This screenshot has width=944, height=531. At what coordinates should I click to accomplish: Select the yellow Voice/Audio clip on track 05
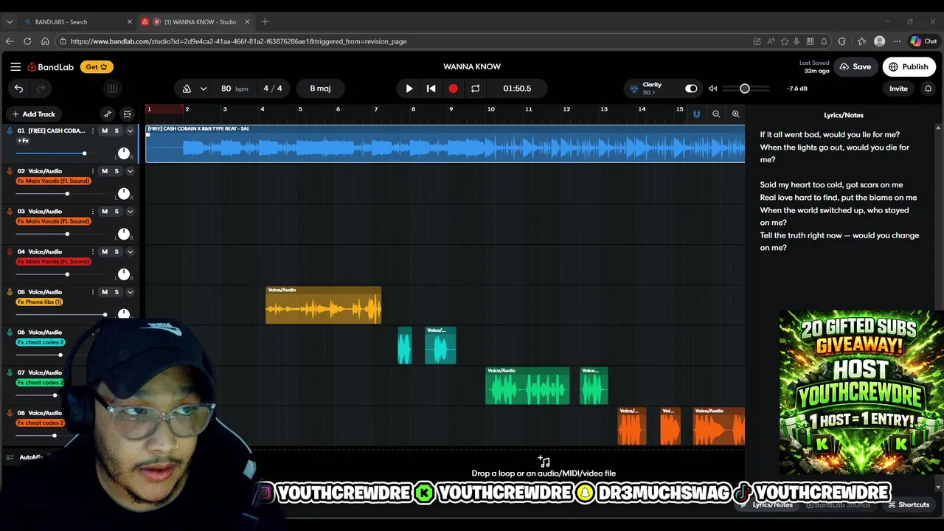[323, 305]
